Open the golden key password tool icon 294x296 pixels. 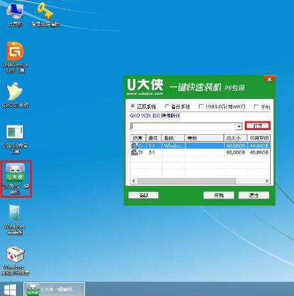(x=45, y=14)
